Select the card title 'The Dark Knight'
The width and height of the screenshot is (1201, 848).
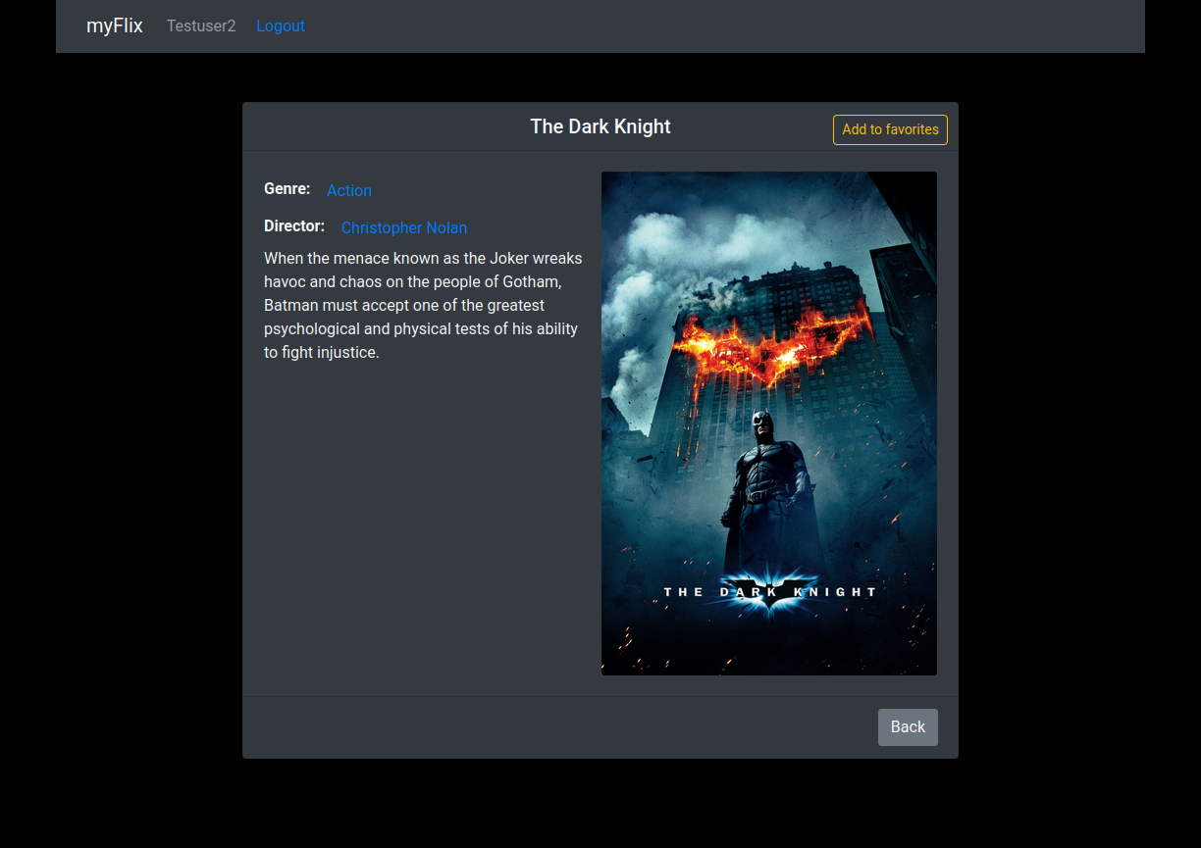point(600,126)
